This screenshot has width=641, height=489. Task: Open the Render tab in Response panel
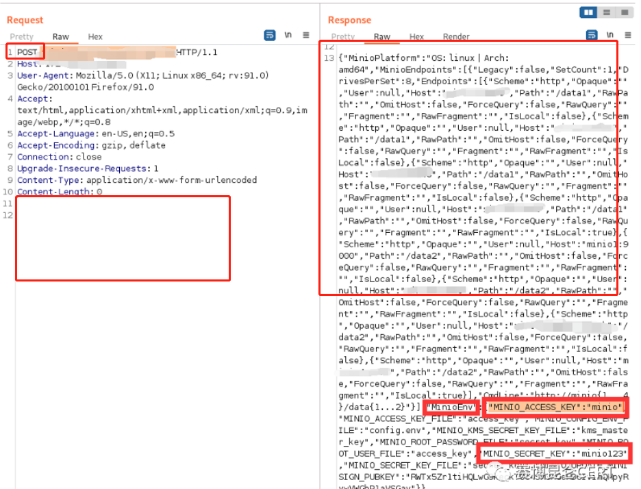(456, 37)
